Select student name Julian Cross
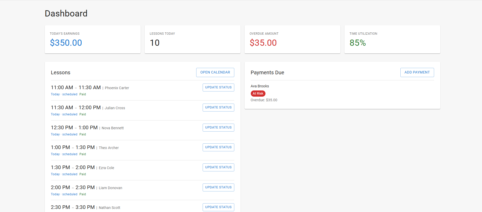This screenshot has width=482, height=212. pyautogui.click(x=115, y=108)
